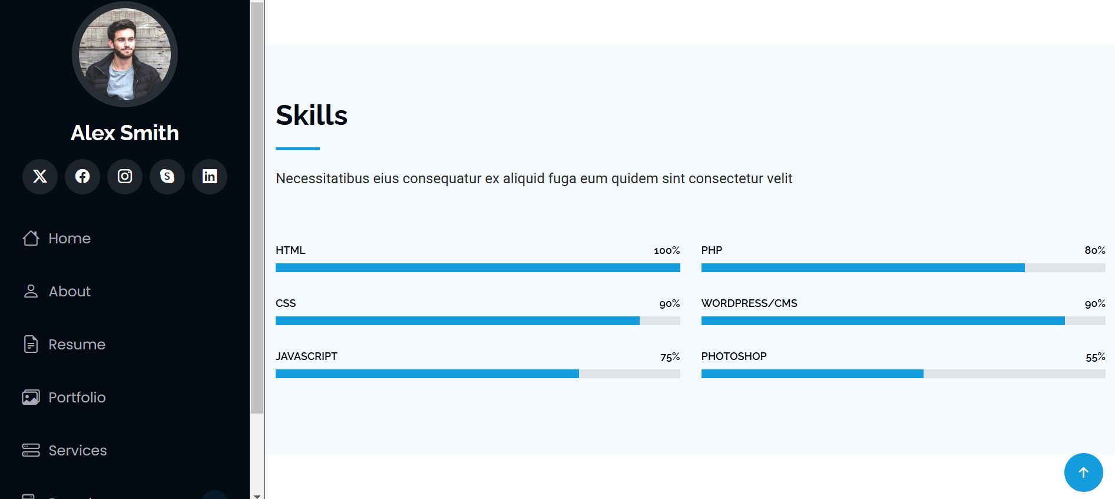
Task: Open the Portfolio navigation link
Action: click(77, 397)
